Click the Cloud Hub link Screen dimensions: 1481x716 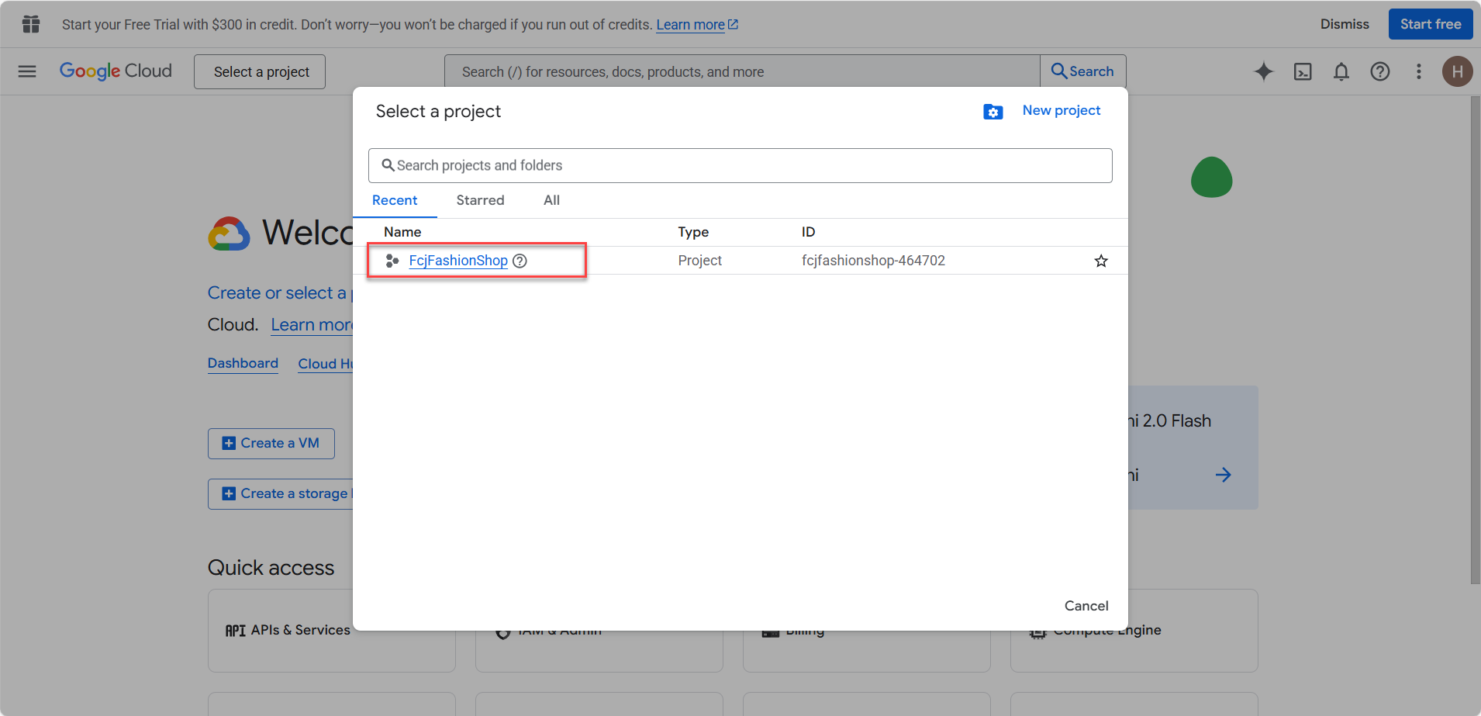click(326, 364)
